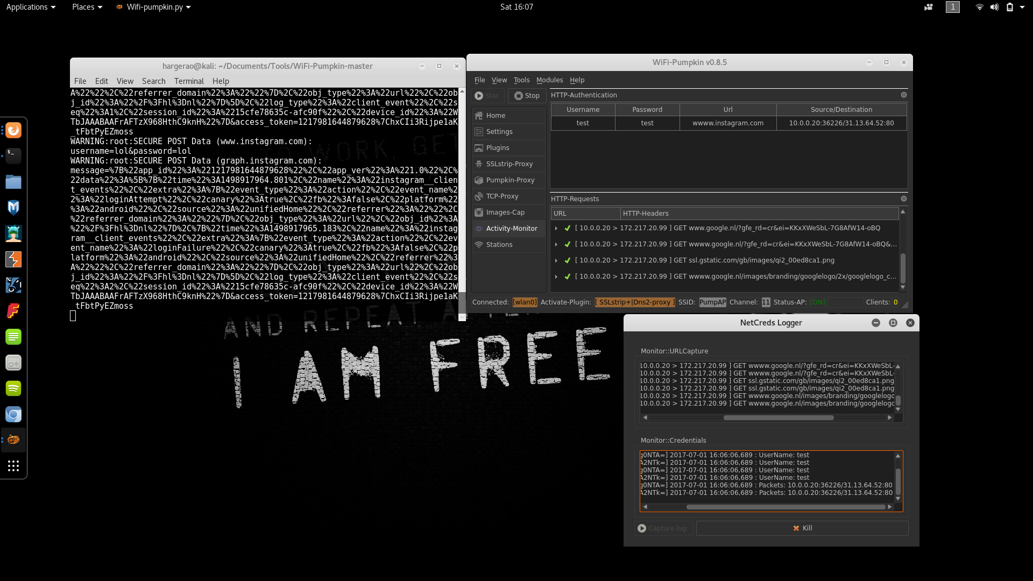Click the screen recorder tray icon

929,7
